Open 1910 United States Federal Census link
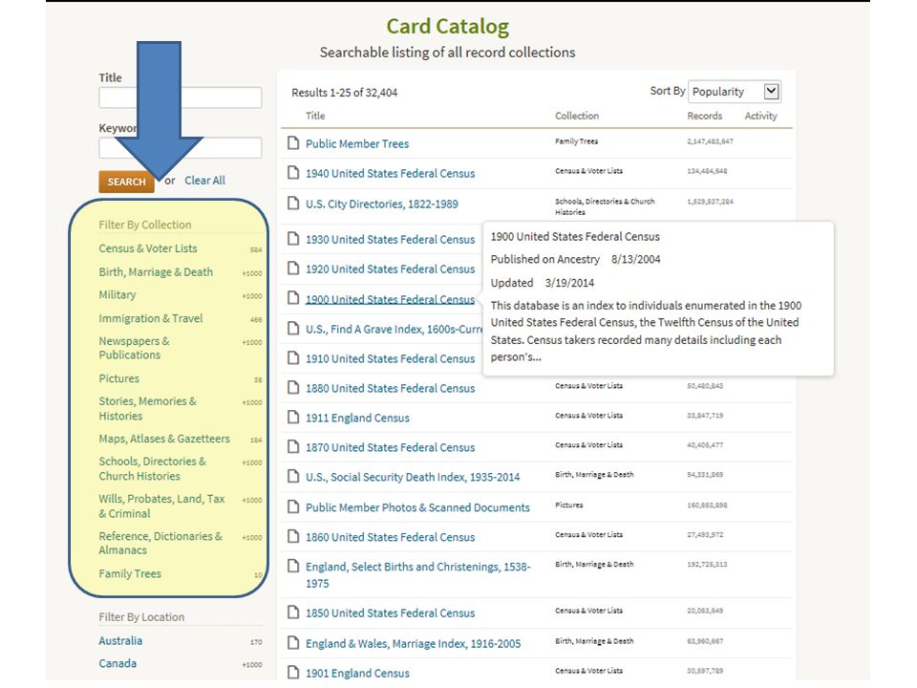This screenshot has width=917, height=688. point(390,358)
